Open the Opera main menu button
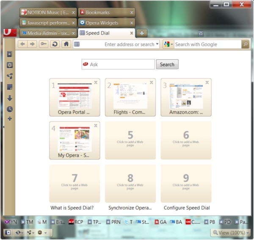Image resolution: width=254 pixels, height=240 pixels. [10, 33]
